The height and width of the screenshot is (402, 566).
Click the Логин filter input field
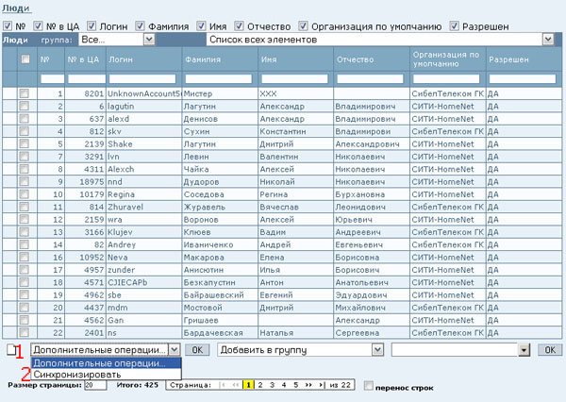point(144,79)
